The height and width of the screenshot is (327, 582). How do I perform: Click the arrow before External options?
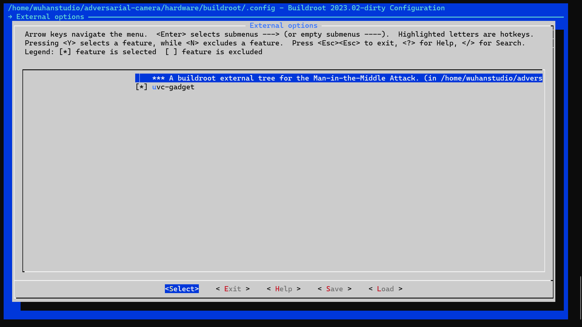pos(11,17)
